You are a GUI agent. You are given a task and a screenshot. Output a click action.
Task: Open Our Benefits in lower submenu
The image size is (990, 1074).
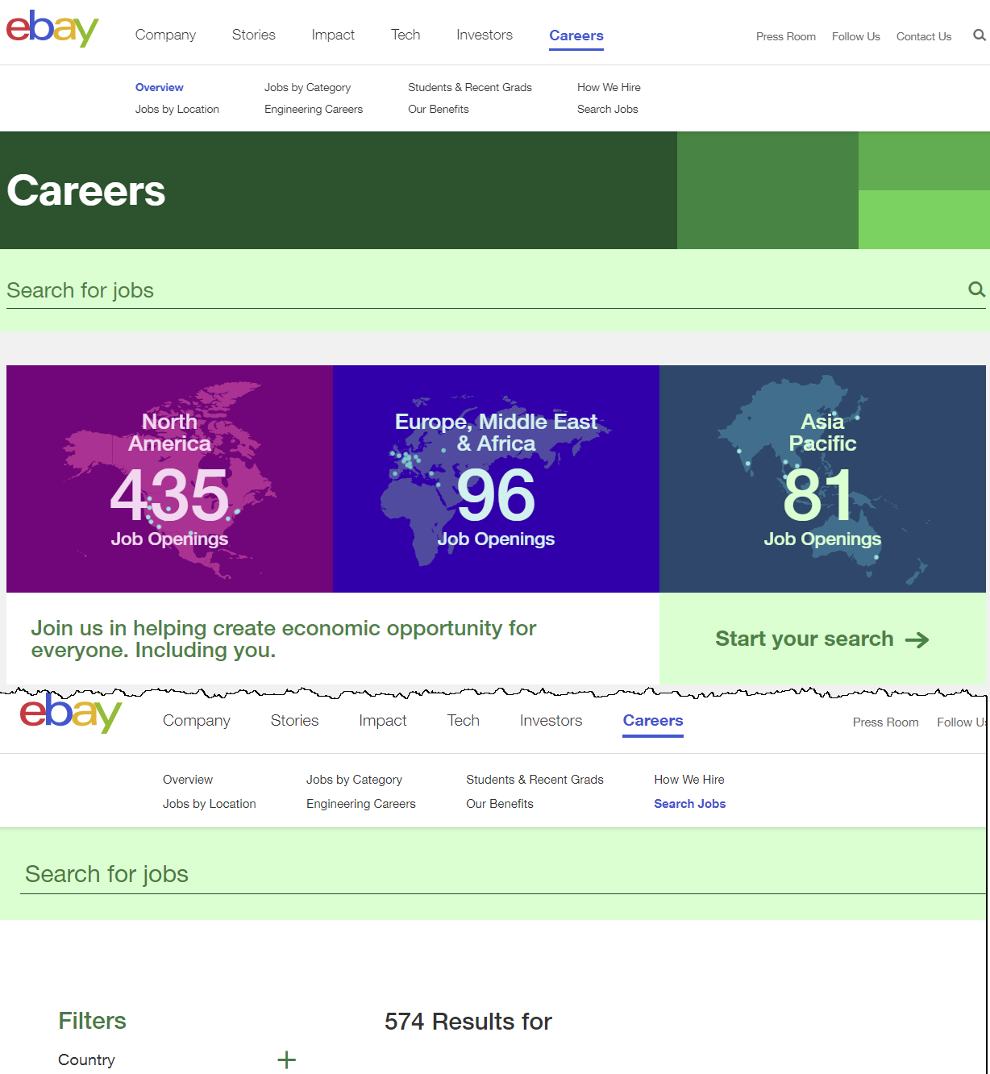tap(500, 804)
